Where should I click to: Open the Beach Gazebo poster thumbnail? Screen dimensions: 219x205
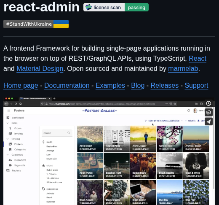(170, 166)
